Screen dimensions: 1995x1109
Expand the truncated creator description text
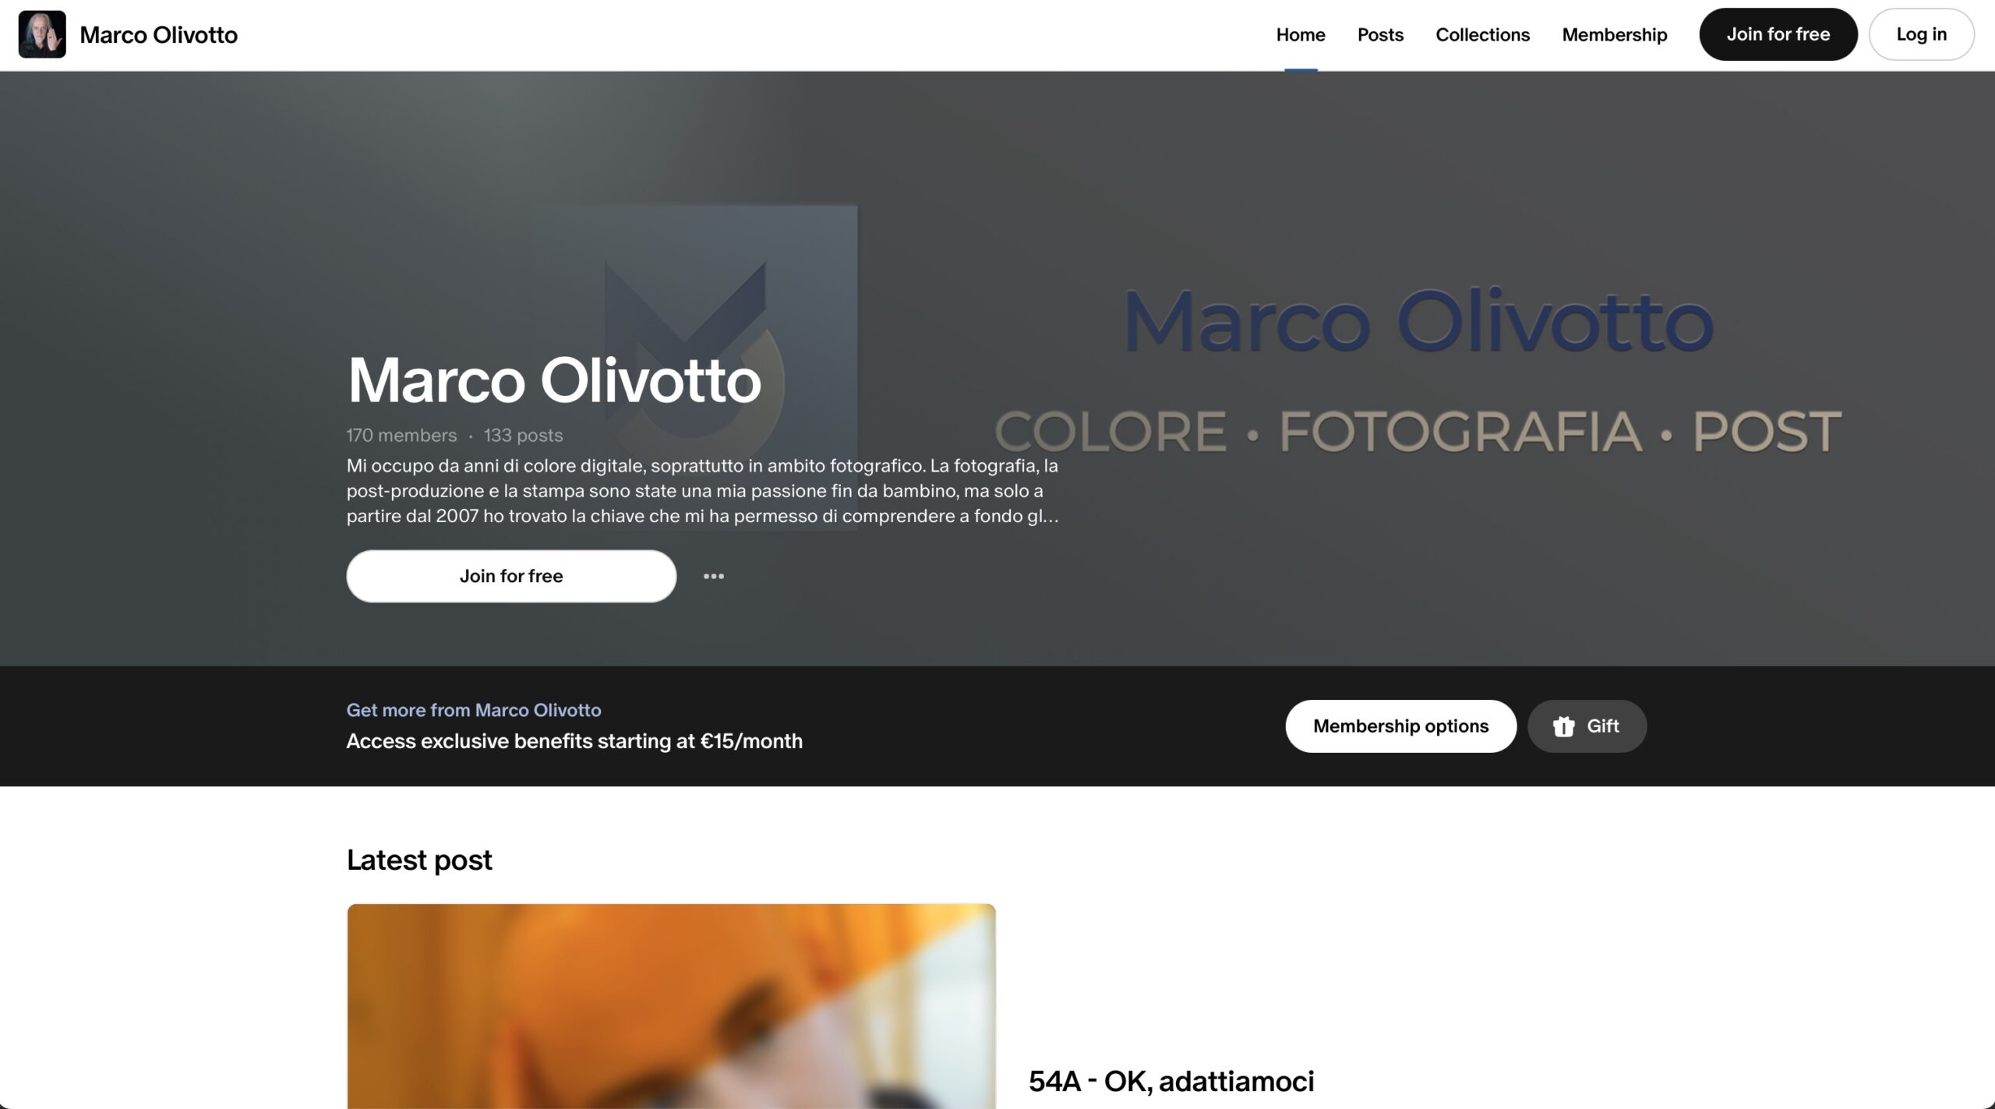tap(703, 491)
